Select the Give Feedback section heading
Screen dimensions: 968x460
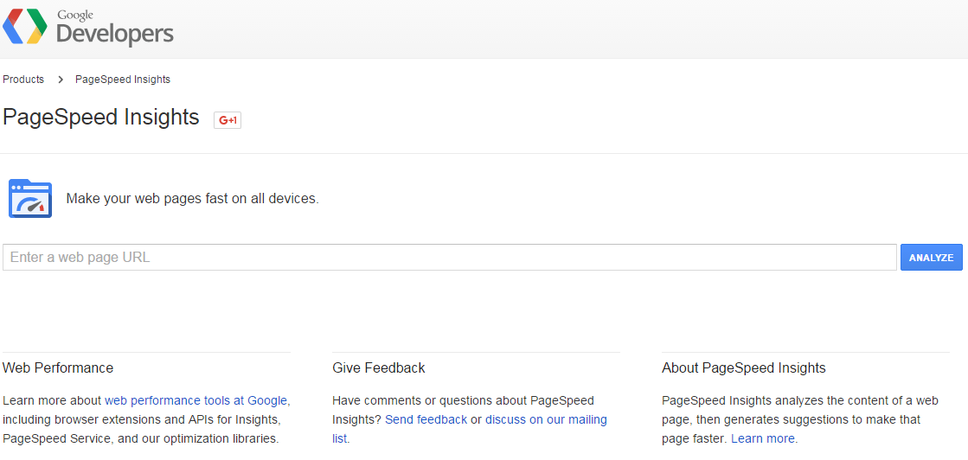click(x=379, y=368)
